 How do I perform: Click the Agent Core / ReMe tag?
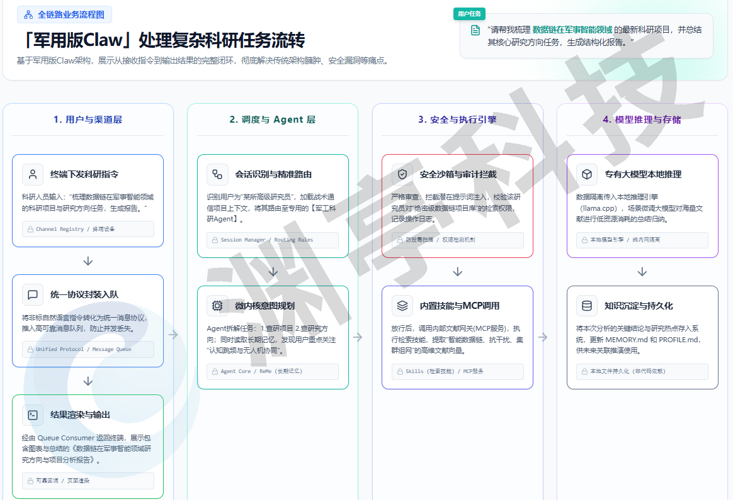pos(272,371)
